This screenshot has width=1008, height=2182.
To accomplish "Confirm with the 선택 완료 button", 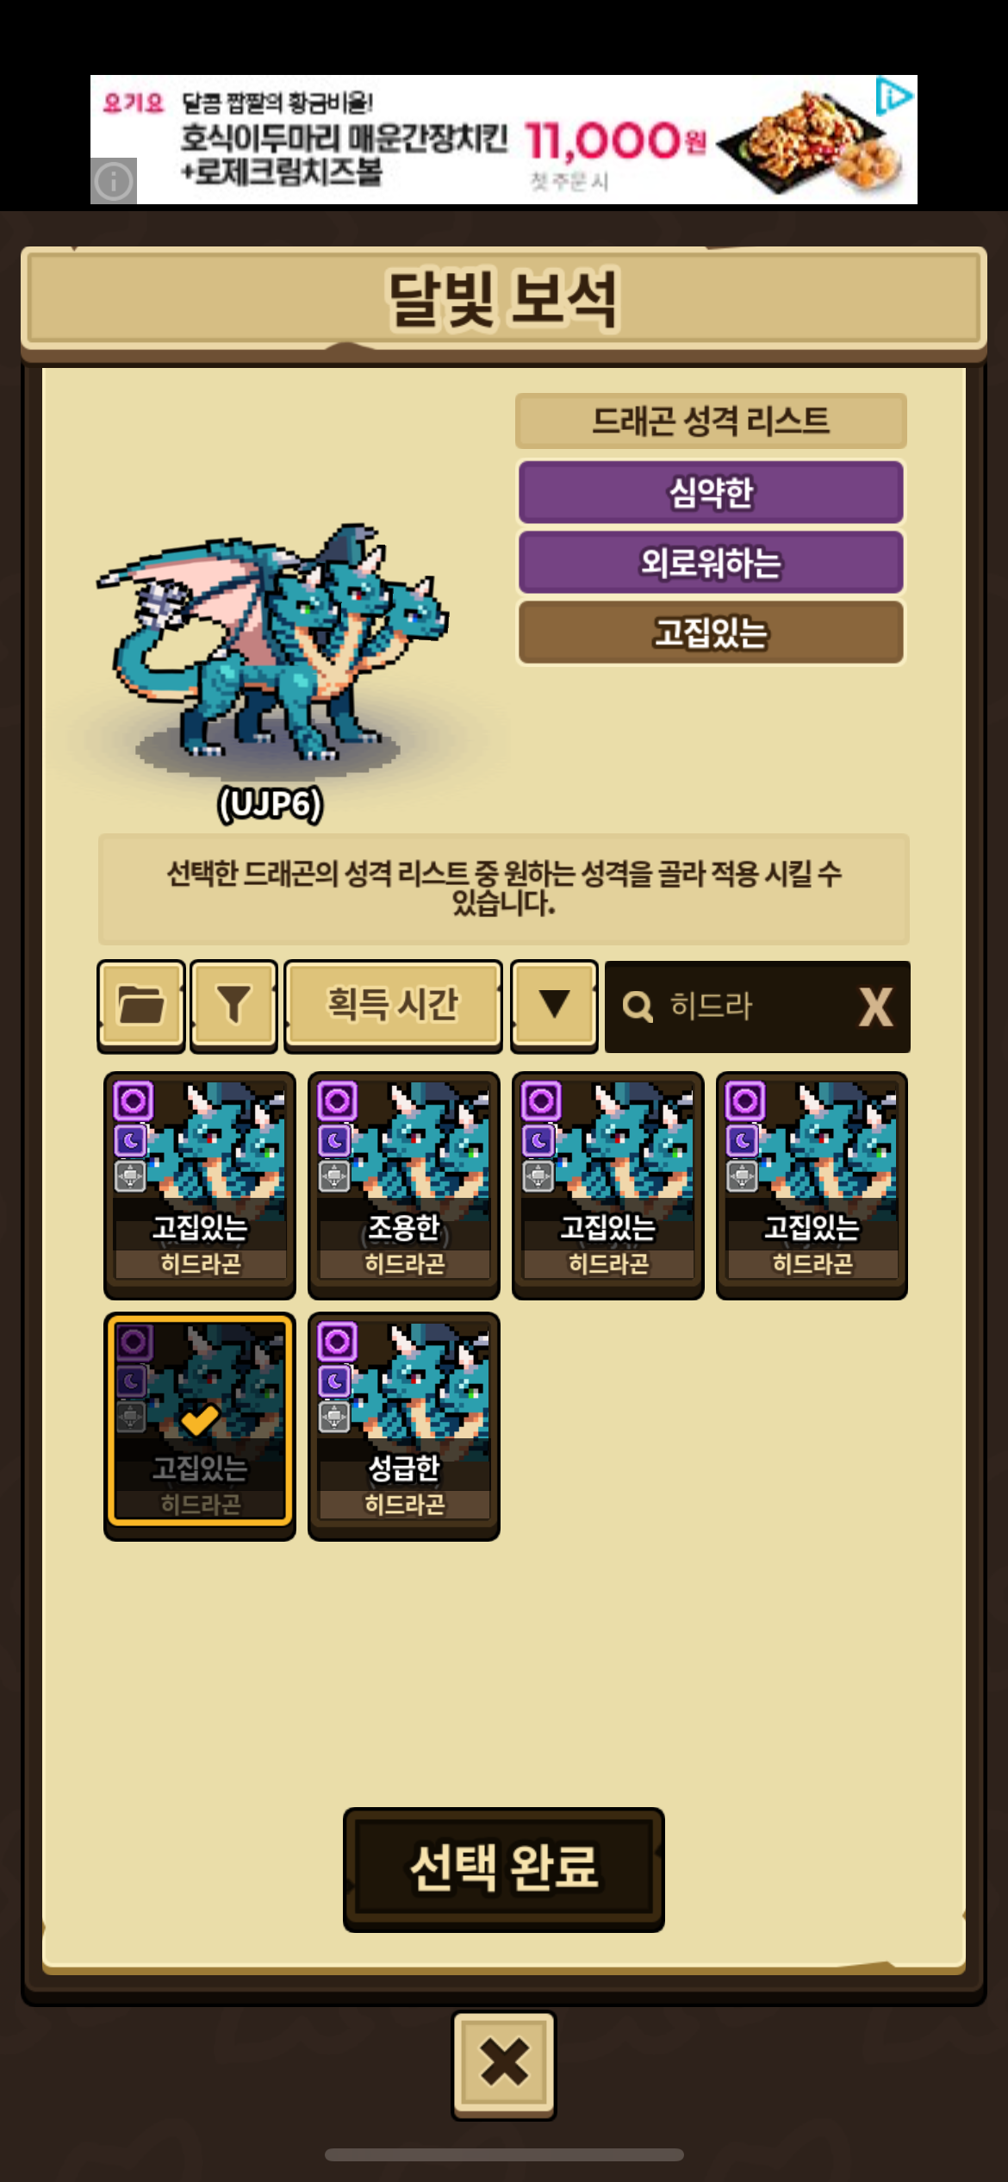I will pos(504,1869).
